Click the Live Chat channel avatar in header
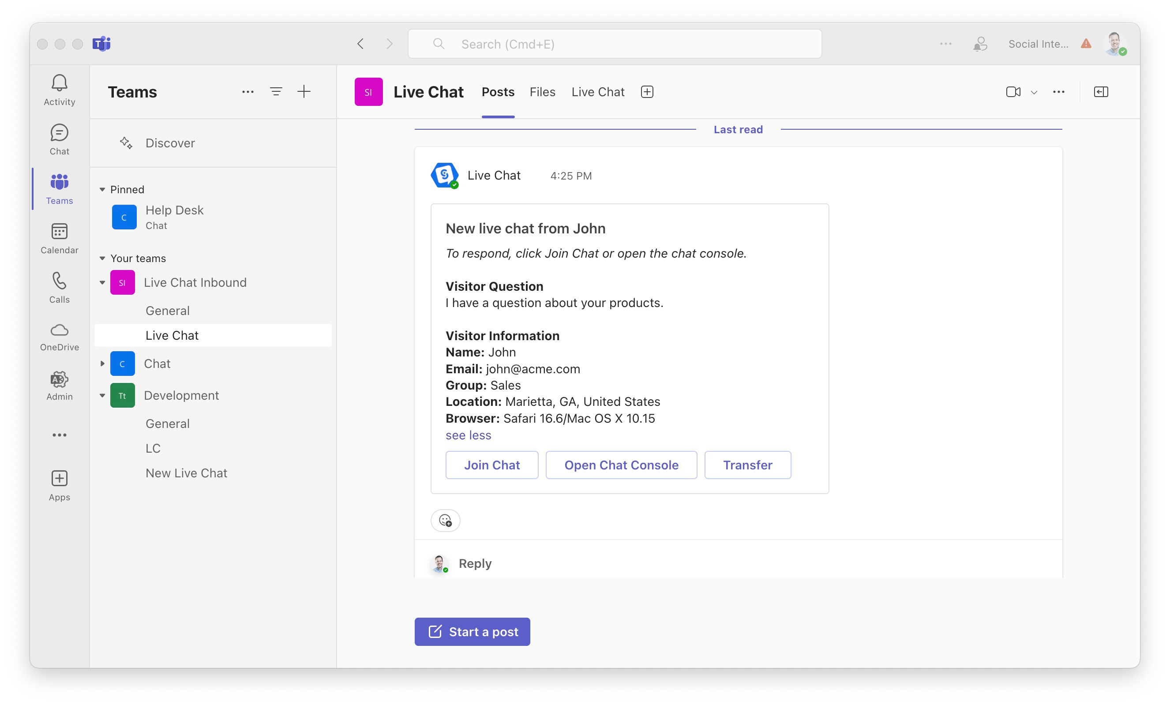Viewport: 1170px width, 705px height. point(368,92)
